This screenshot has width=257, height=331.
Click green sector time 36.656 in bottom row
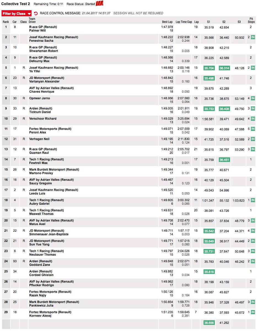pyautogui.click(x=209, y=322)
